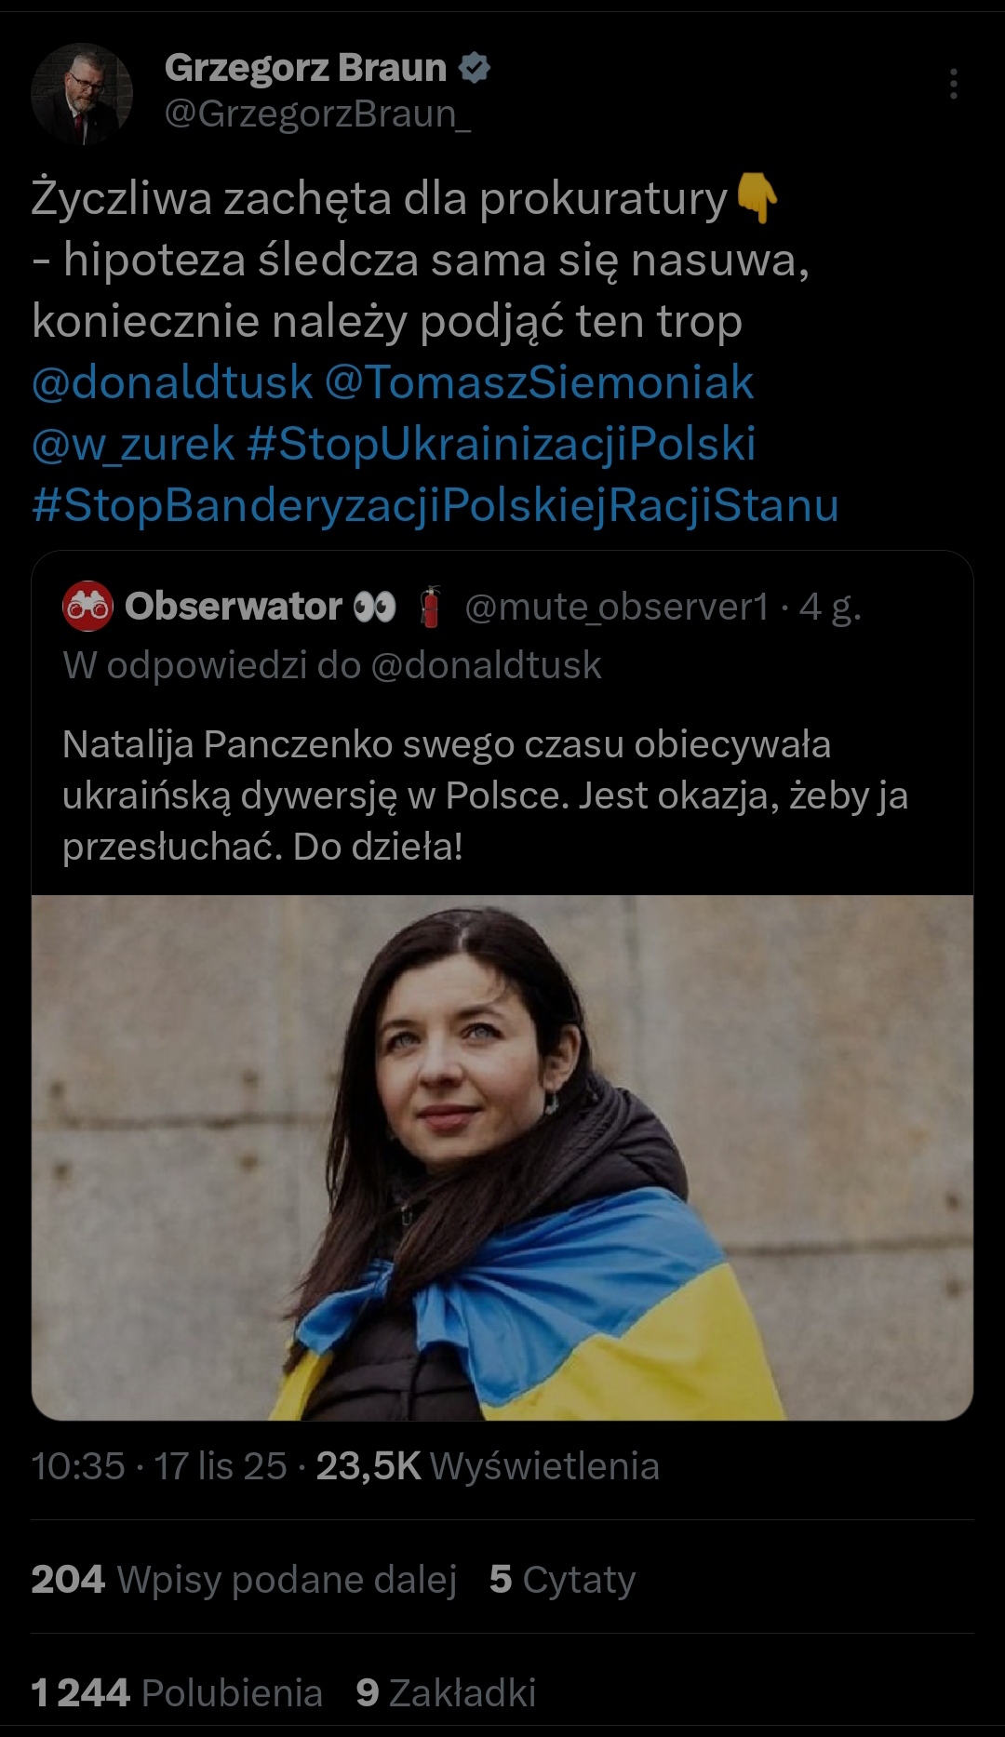Tap the fire extinguisher emoji

point(430,607)
